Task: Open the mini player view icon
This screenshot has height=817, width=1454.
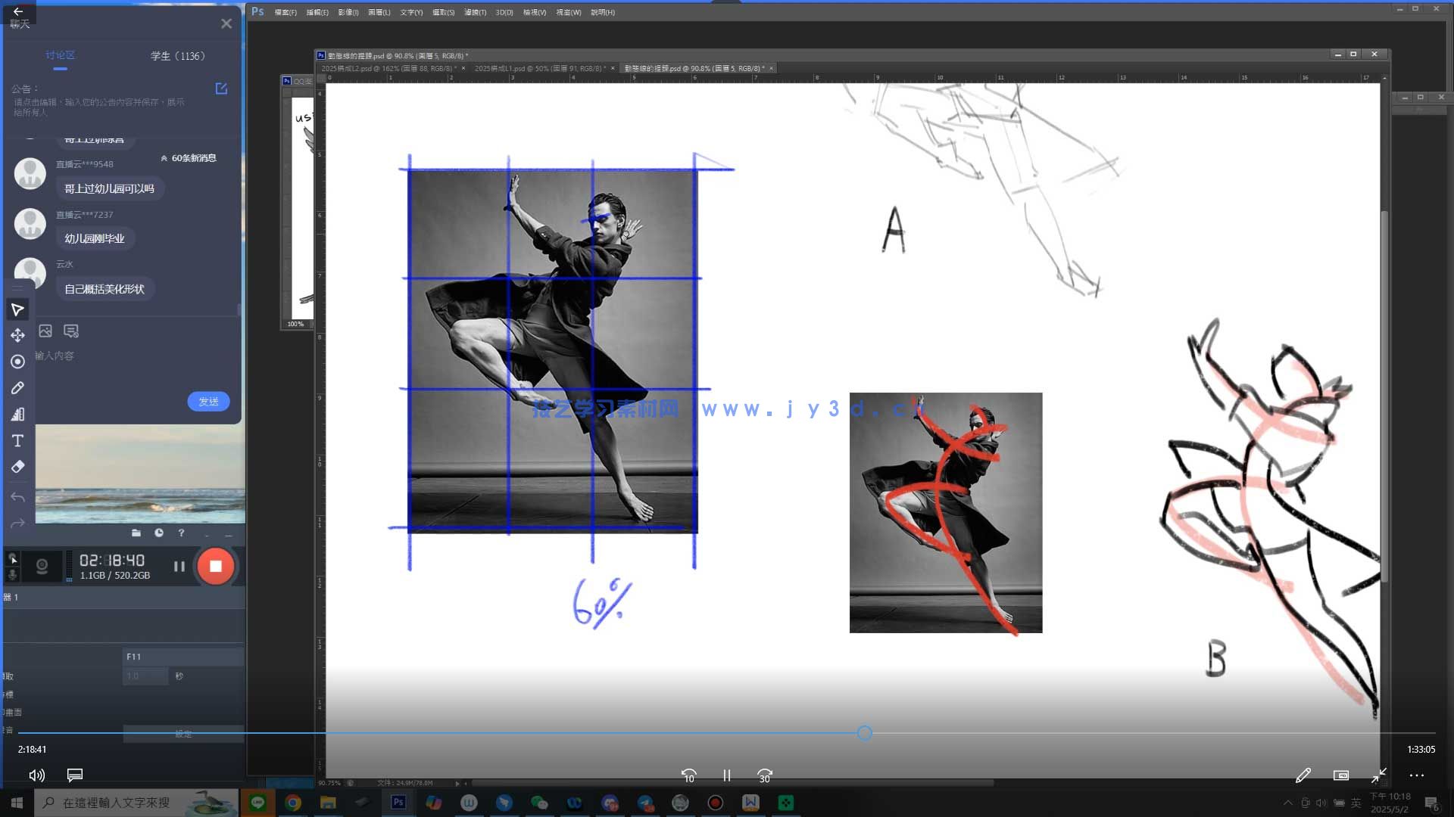Action: (x=1340, y=775)
